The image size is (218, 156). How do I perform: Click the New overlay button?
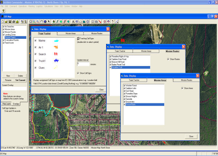click(8, 76)
